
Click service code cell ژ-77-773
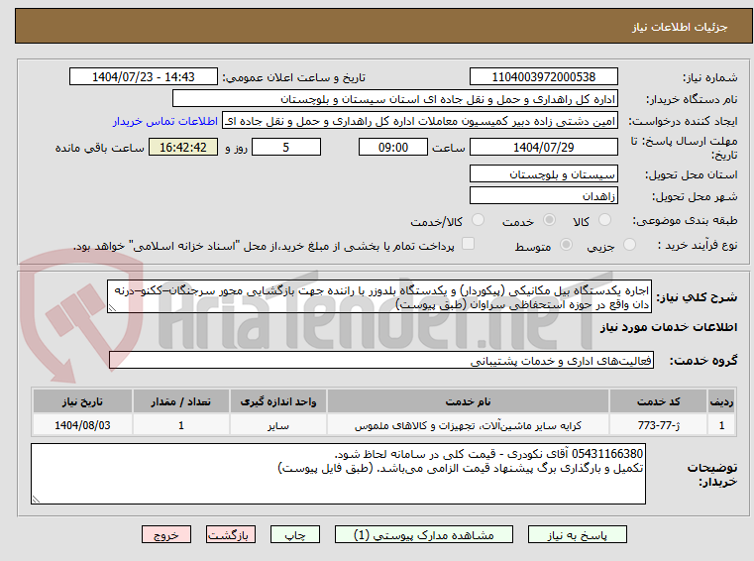click(658, 425)
